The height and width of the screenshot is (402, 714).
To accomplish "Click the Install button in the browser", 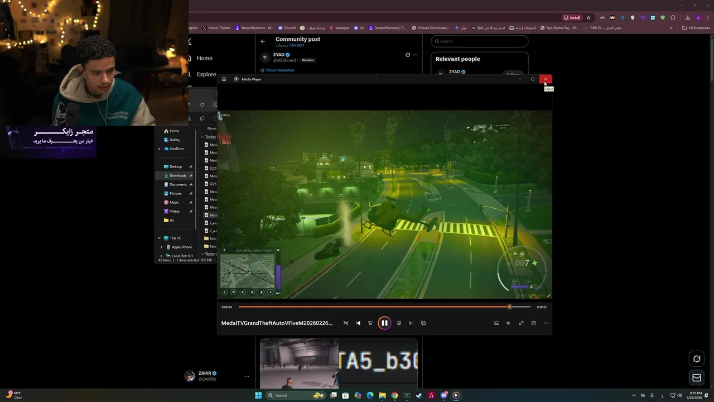I will pos(572,17).
